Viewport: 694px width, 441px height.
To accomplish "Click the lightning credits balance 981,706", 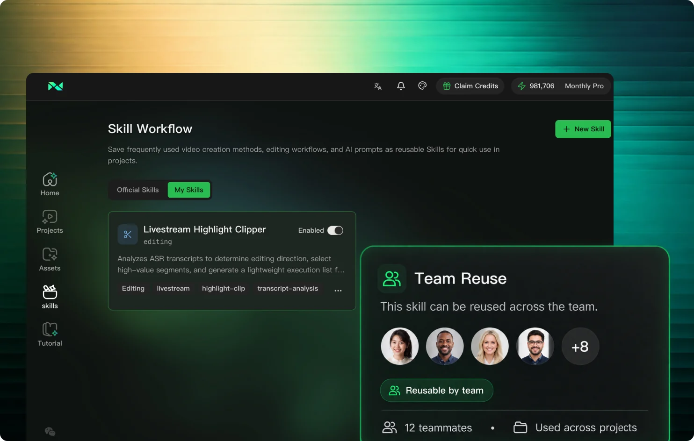I will point(536,86).
